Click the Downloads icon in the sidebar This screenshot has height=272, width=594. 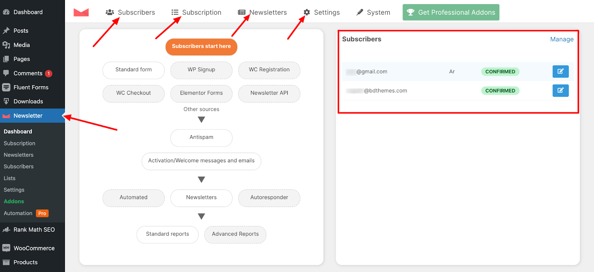[6, 101]
